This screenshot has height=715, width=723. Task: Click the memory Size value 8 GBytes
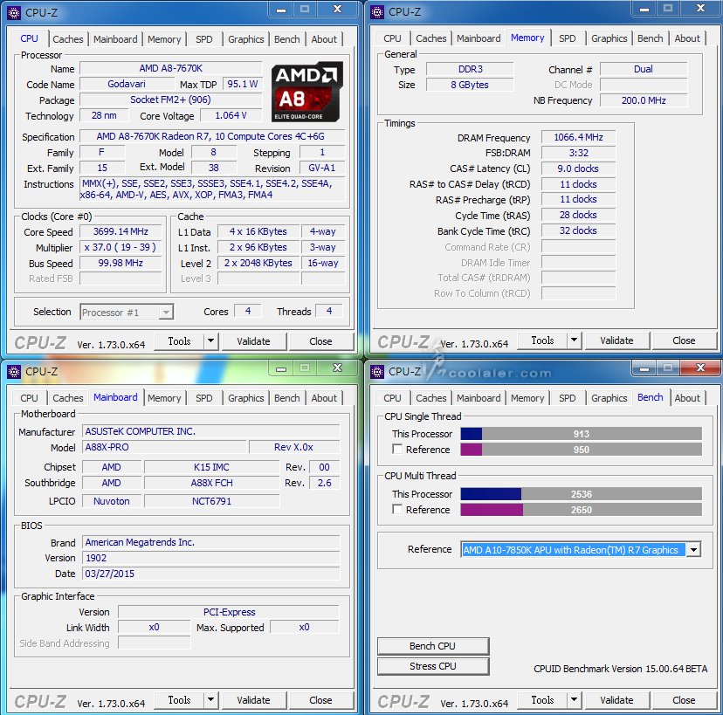coord(470,85)
